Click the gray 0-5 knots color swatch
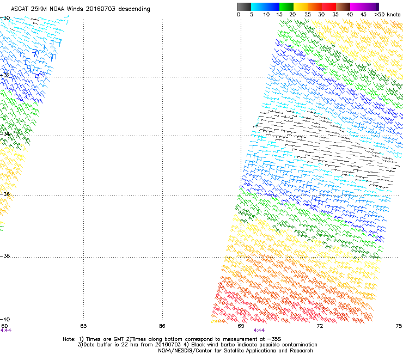 (x=244, y=7)
